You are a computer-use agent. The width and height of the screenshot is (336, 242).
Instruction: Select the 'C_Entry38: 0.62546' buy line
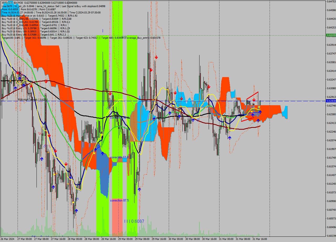[x=36, y=19]
